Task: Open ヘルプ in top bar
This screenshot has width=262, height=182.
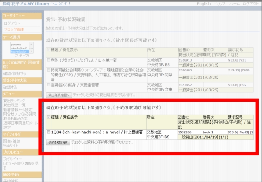Action: [220, 4]
